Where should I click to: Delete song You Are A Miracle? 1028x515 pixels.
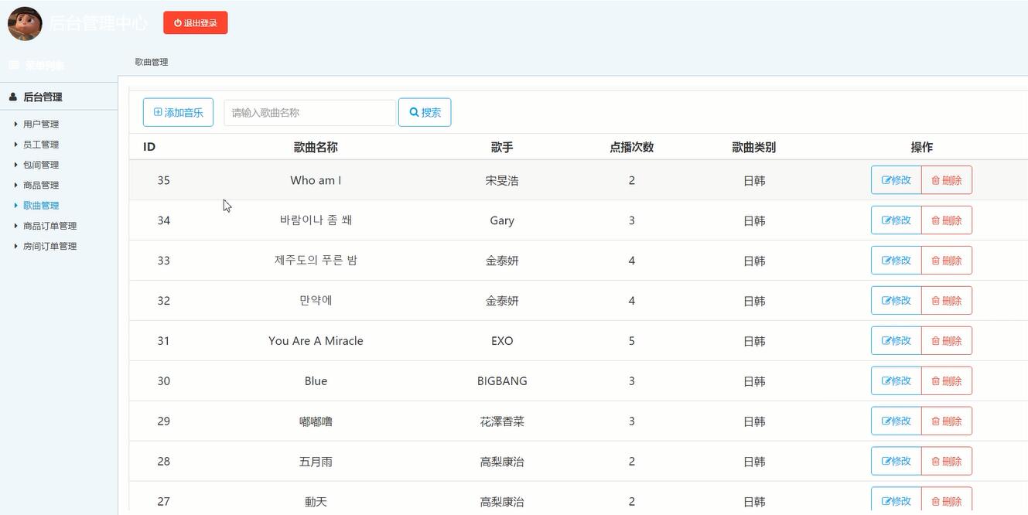947,341
